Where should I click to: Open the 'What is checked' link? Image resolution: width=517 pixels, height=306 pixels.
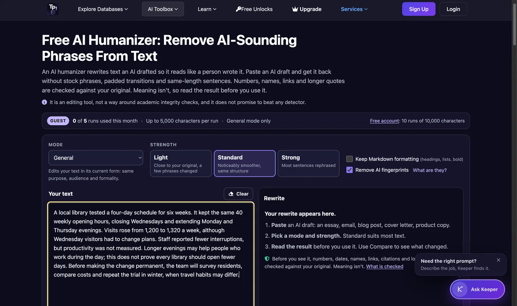pos(385,266)
